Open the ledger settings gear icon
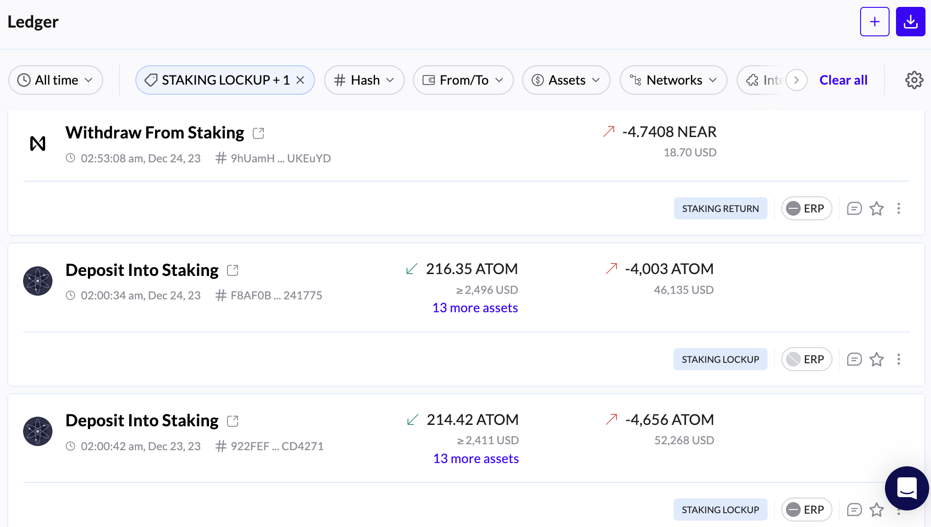The image size is (931, 527). (x=914, y=80)
